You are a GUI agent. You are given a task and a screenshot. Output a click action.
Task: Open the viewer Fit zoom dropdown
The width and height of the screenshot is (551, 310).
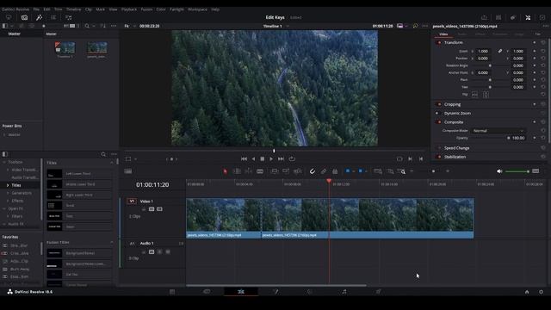(x=129, y=26)
